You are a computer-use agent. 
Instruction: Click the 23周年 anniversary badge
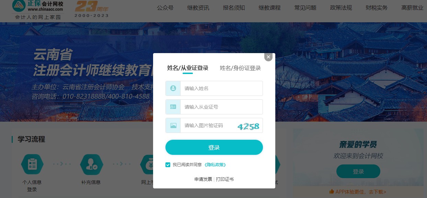(x=91, y=9)
